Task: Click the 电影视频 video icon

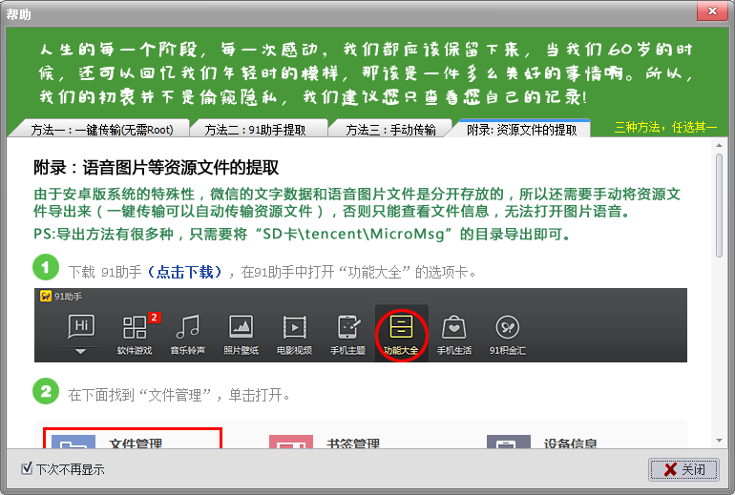Action: [x=294, y=329]
